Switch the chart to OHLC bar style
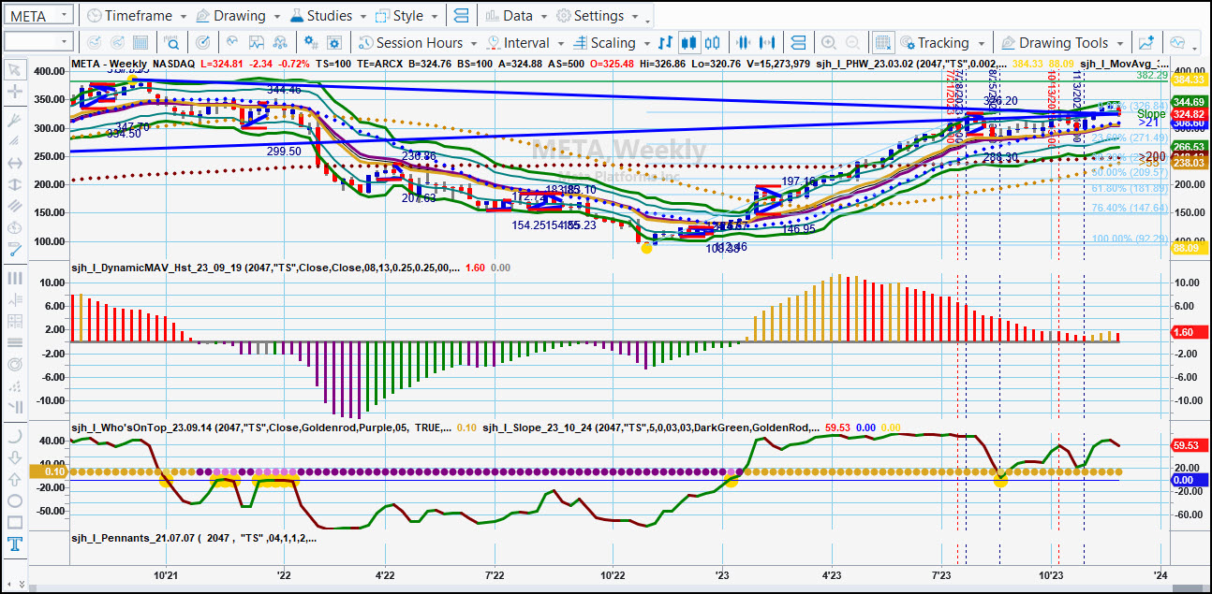Viewport: 1212px width, 594px height. tap(666, 43)
